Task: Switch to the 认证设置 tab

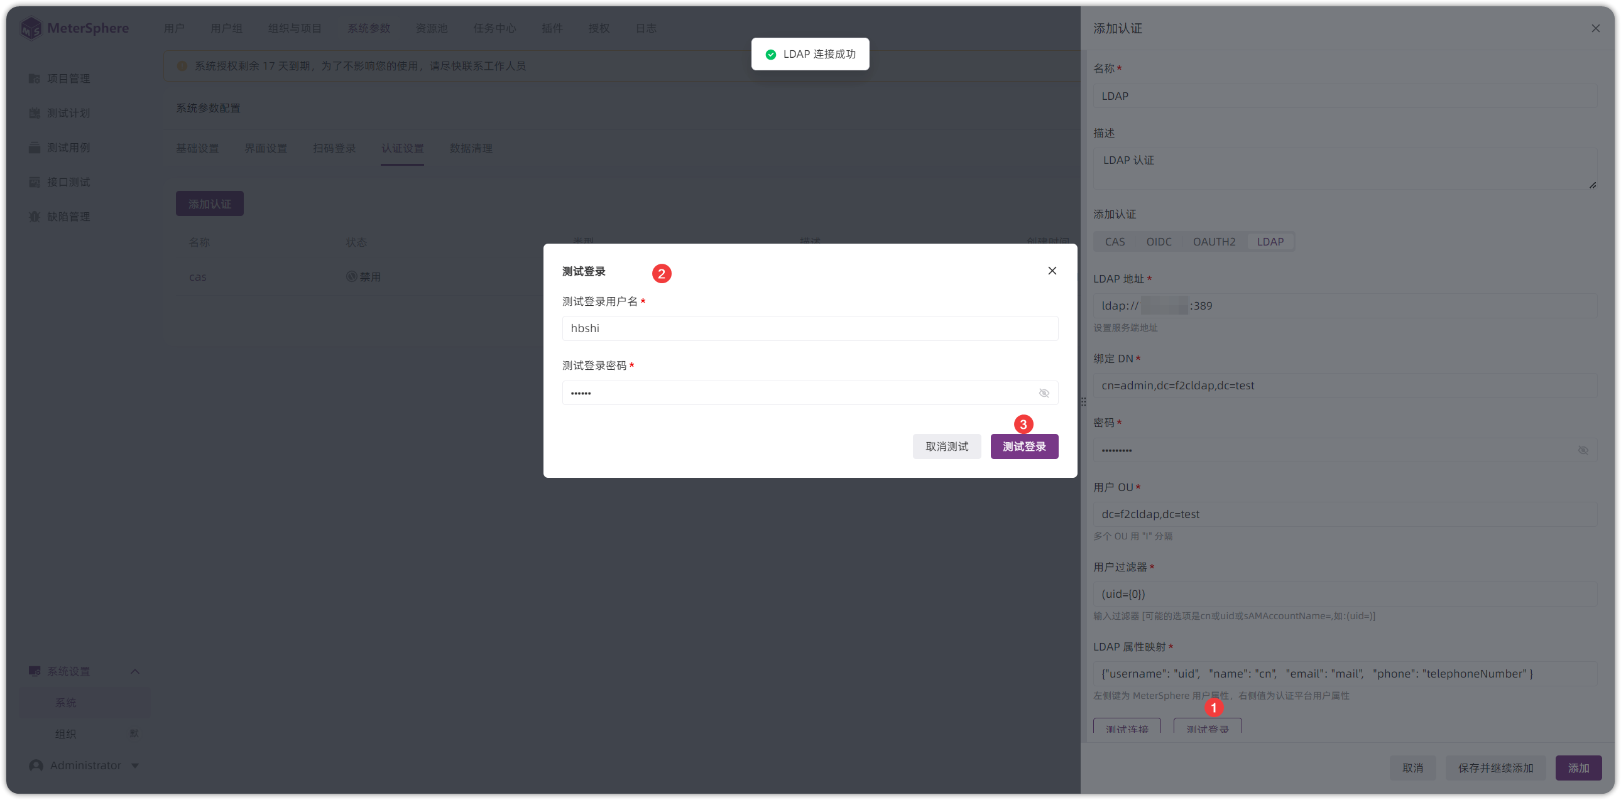Action: [x=402, y=148]
